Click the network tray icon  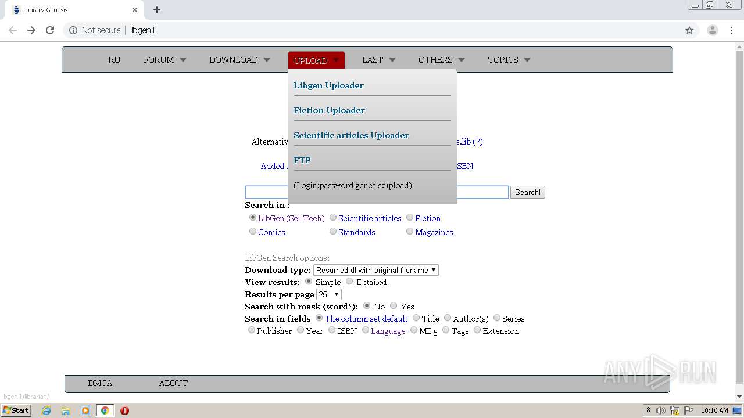(x=675, y=410)
